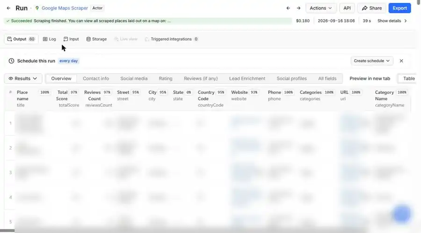Open the Create schedule dropdown
421x233 pixels.
click(x=372, y=61)
